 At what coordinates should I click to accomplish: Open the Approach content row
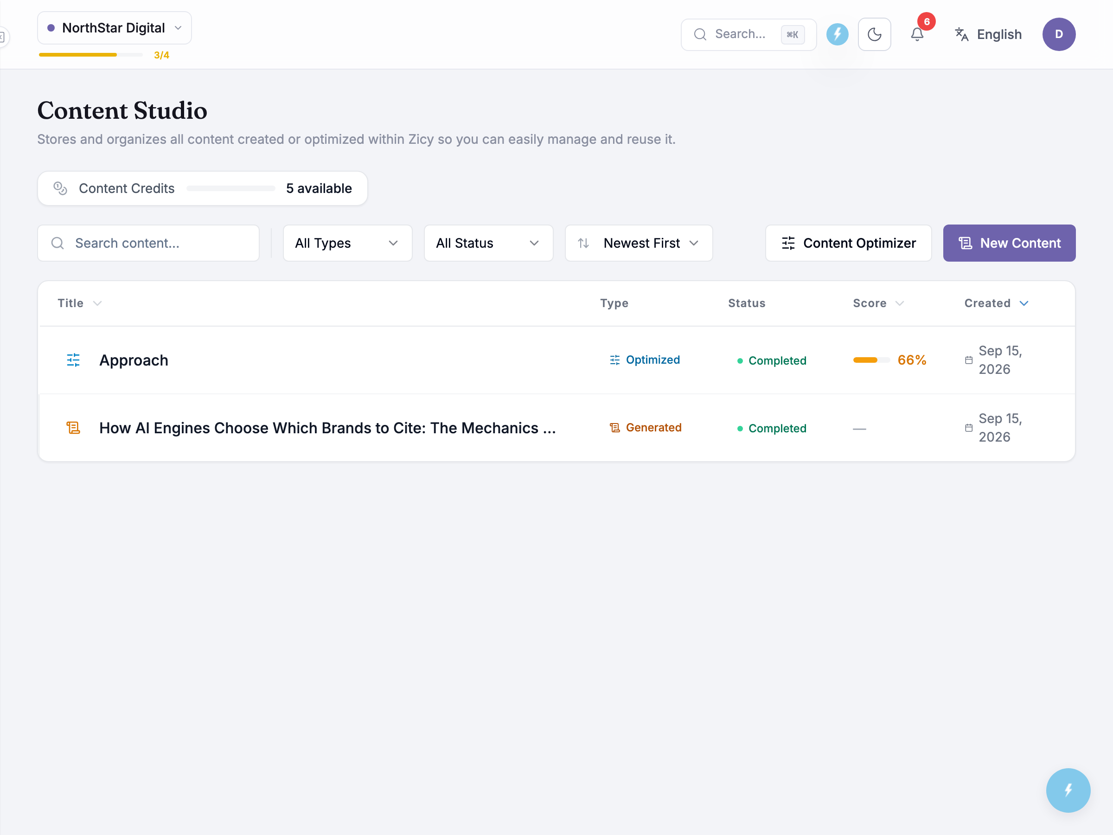point(556,360)
